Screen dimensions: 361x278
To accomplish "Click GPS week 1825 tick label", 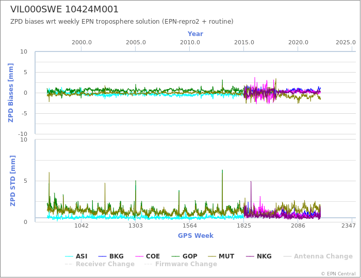I will click(x=244, y=225).
